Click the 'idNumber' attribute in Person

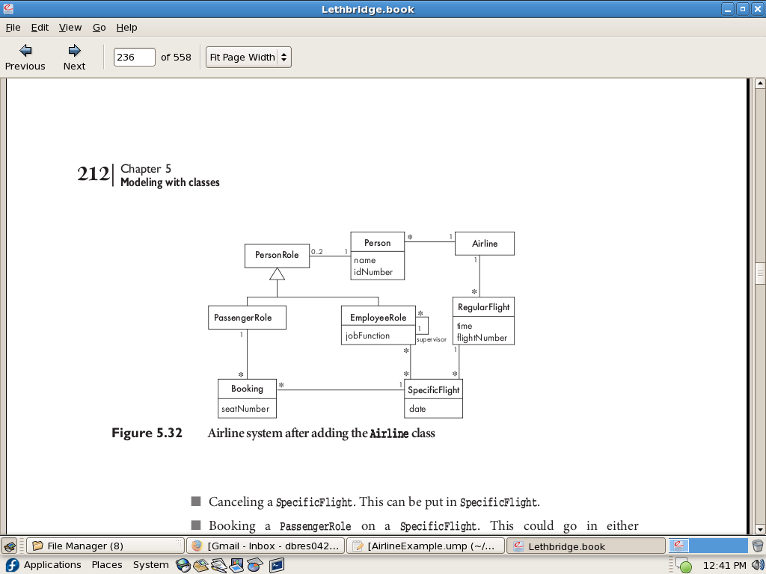tap(373, 272)
